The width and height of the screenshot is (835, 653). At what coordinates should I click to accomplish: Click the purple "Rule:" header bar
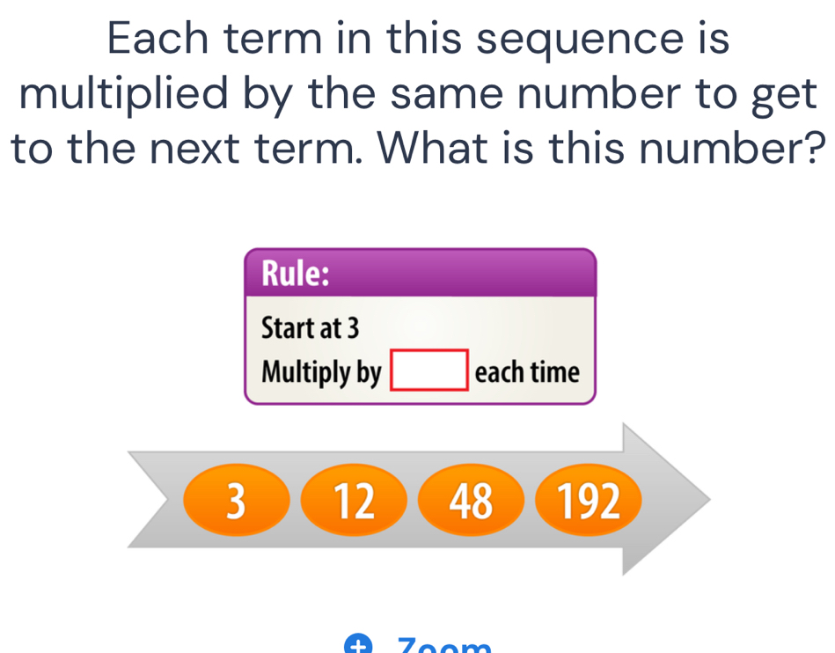[420, 273]
